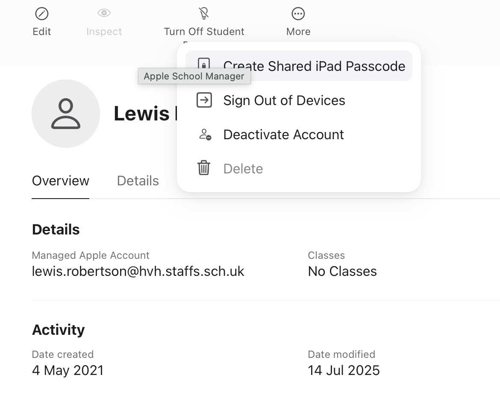Click the crossed-out lightbulb icon

[x=204, y=14]
